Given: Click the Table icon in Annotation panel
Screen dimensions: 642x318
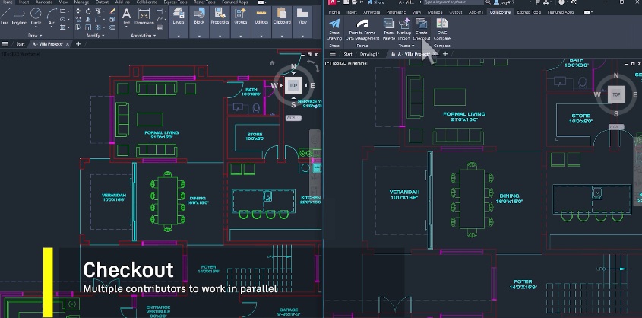Looking at the screenshot, I should [160, 27].
